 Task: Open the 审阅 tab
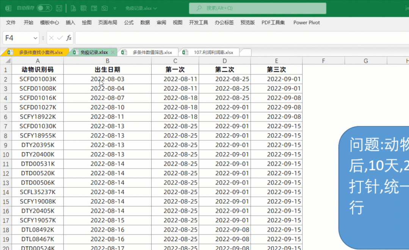pyautogui.click(x=161, y=22)
